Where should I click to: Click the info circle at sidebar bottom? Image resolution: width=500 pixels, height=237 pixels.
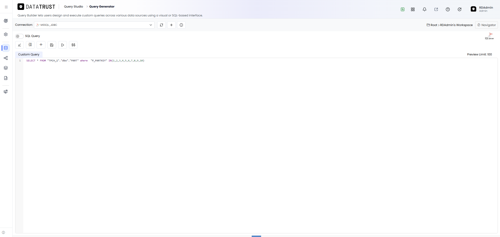pyautogui.click(x=3, y=233)
